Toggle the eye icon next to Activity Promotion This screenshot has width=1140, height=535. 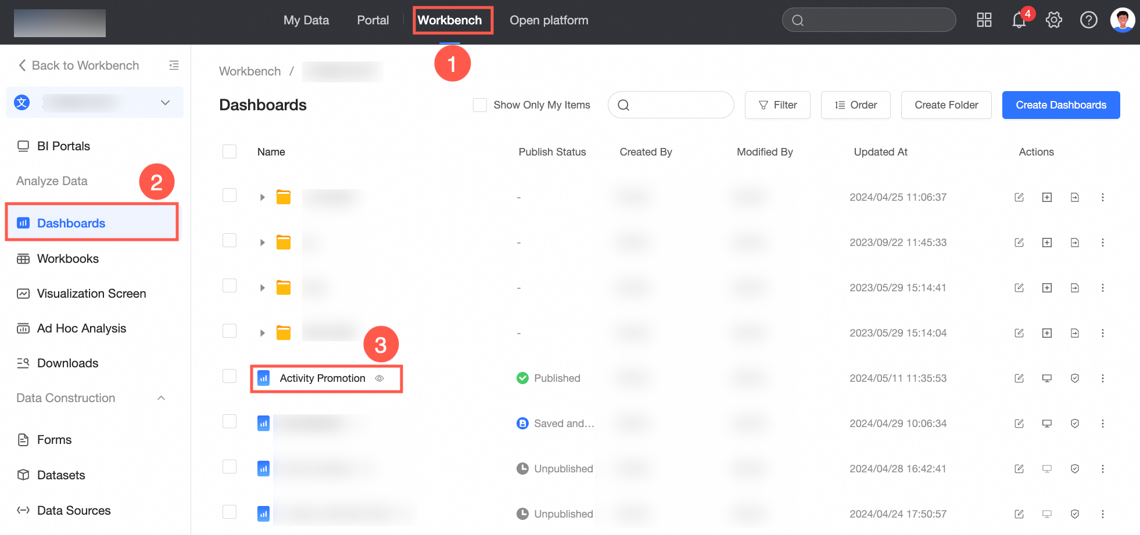pyautogui.click(x=379, y=378)
